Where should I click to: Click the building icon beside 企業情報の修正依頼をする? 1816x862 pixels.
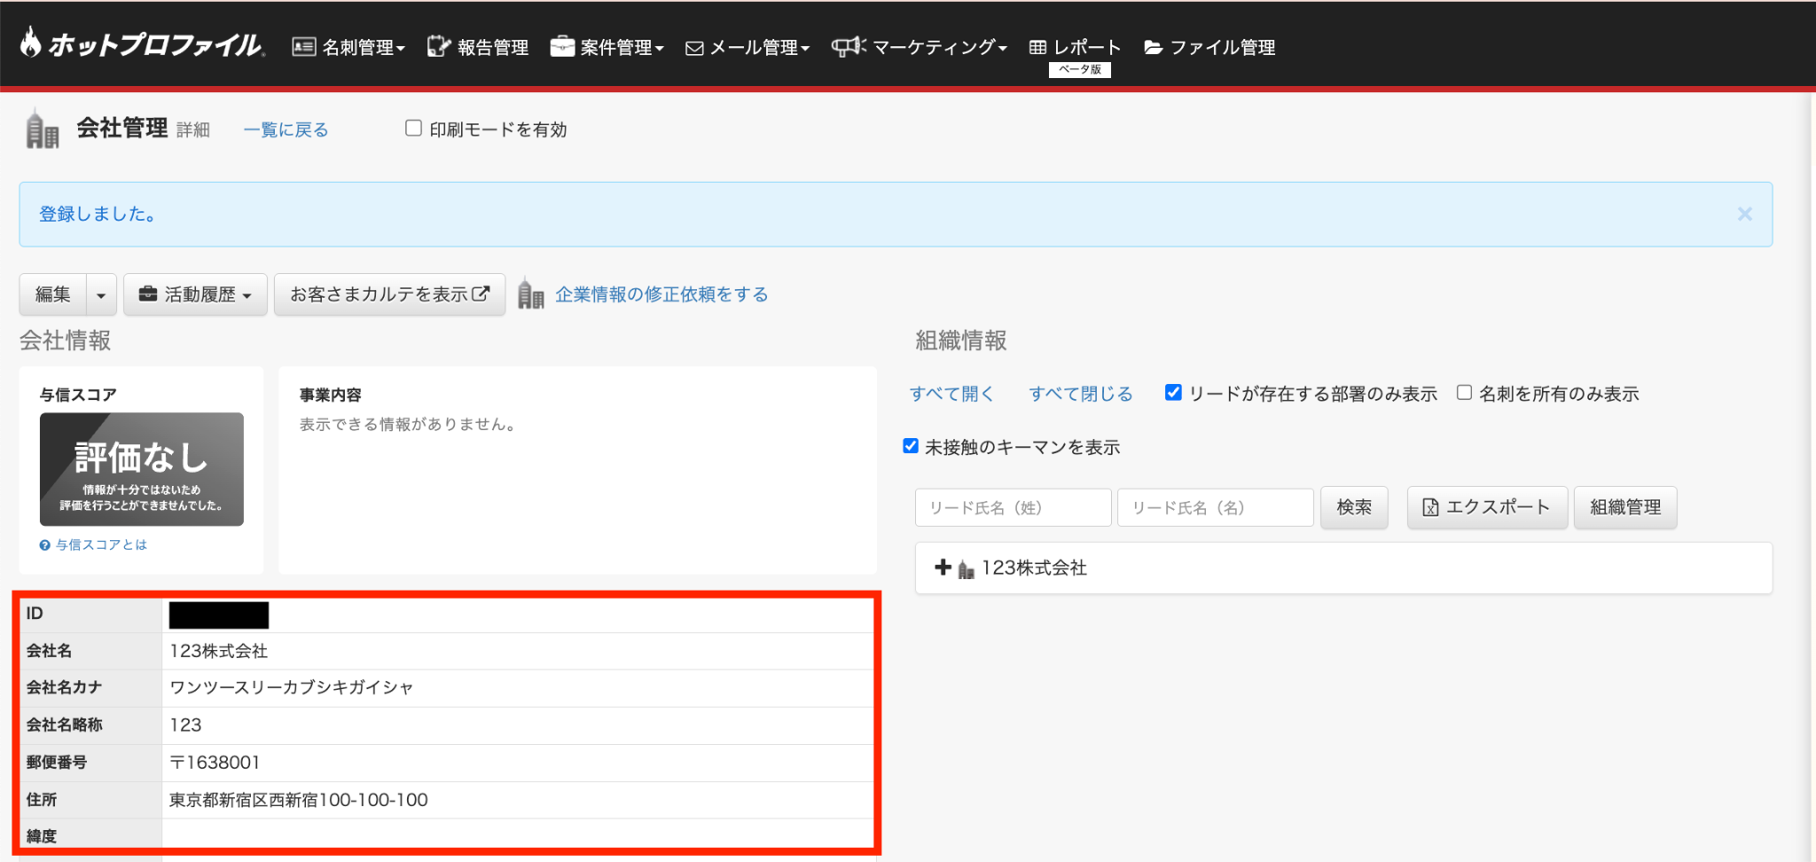pos(530,294)
